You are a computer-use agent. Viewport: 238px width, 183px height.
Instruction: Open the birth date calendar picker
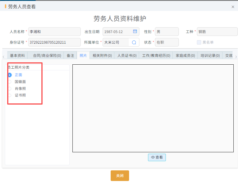point(135,31)
